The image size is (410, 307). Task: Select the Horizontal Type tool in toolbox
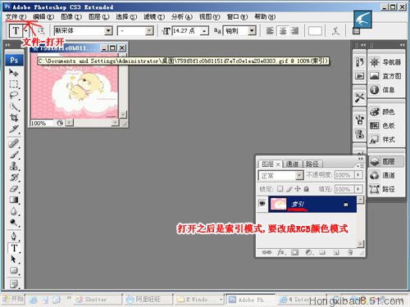[14, 248]
